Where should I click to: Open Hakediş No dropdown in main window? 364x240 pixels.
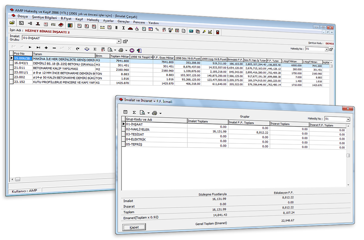[x=326, y=49]
